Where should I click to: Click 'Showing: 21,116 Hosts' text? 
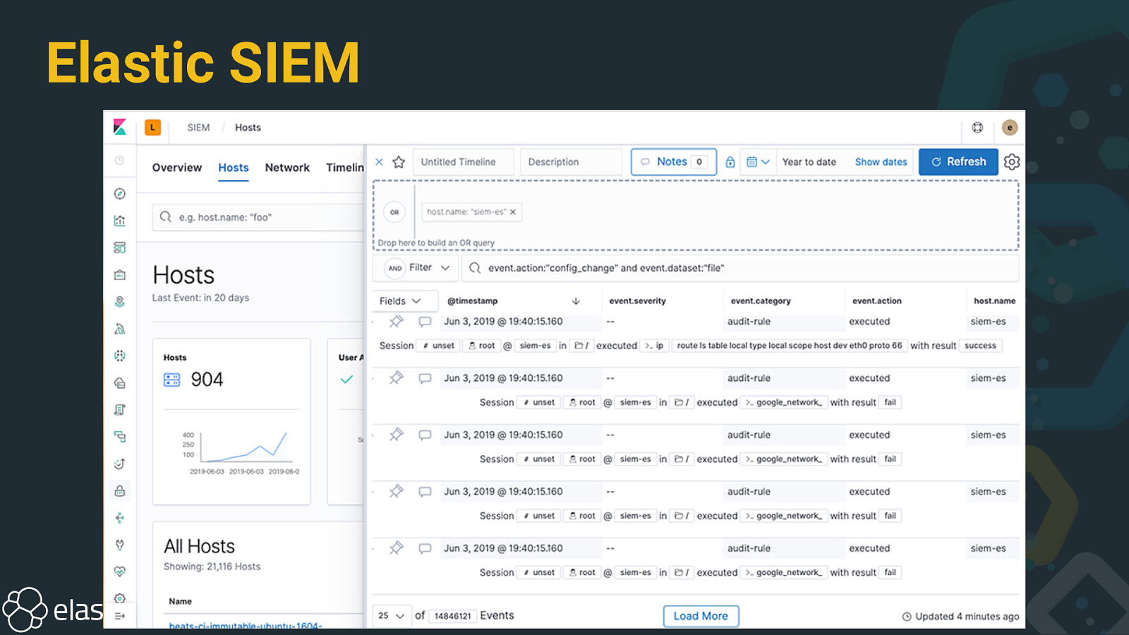(212, 567)
